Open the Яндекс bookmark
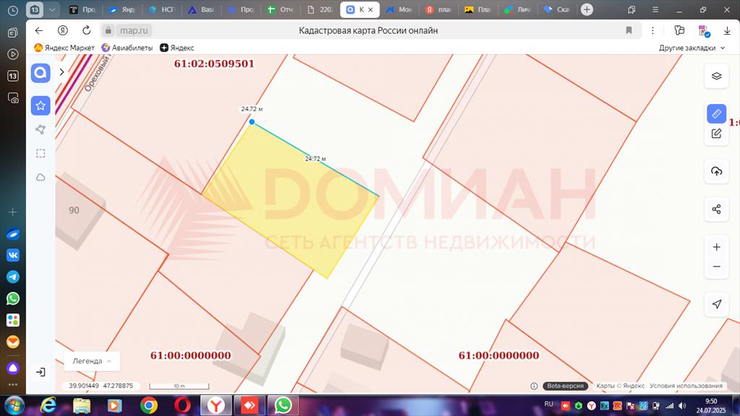740x416 pixels. click(177, 48)
